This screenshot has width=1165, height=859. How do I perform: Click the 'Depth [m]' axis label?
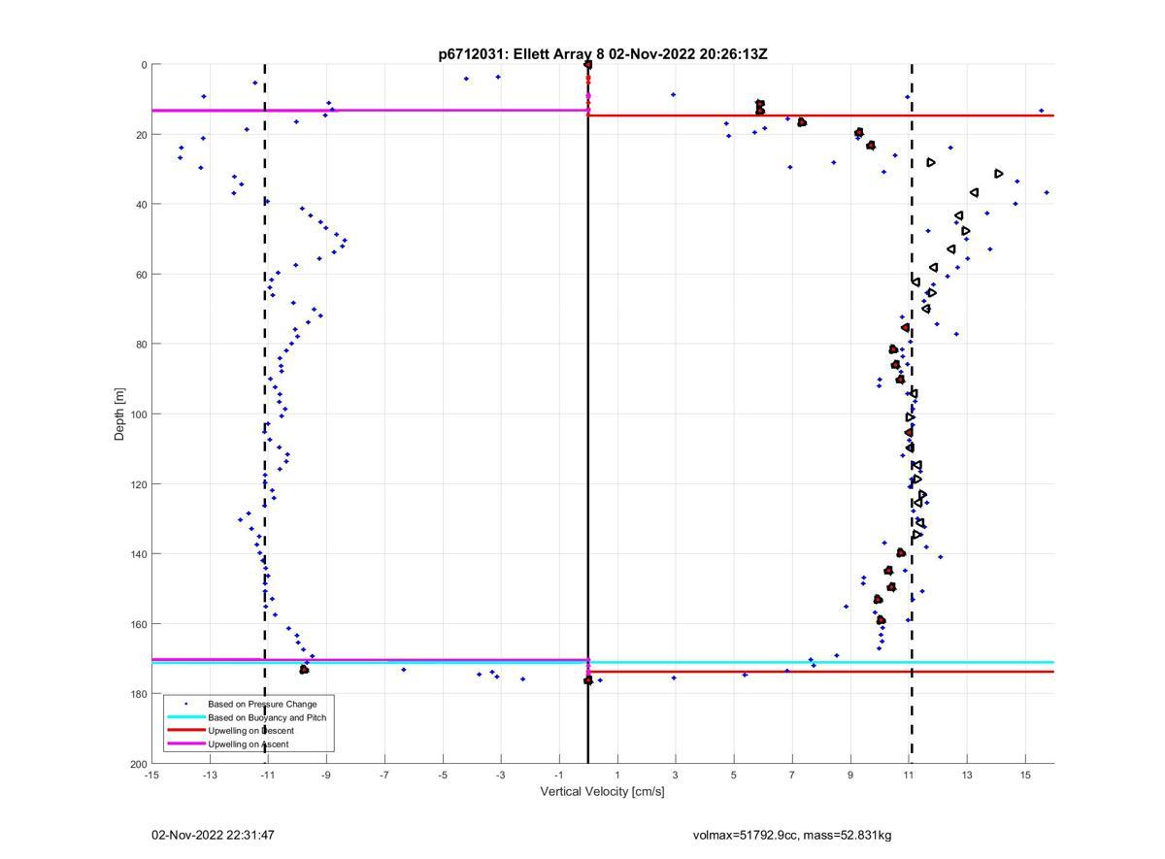pyautogui.click(x=119, y=414)
